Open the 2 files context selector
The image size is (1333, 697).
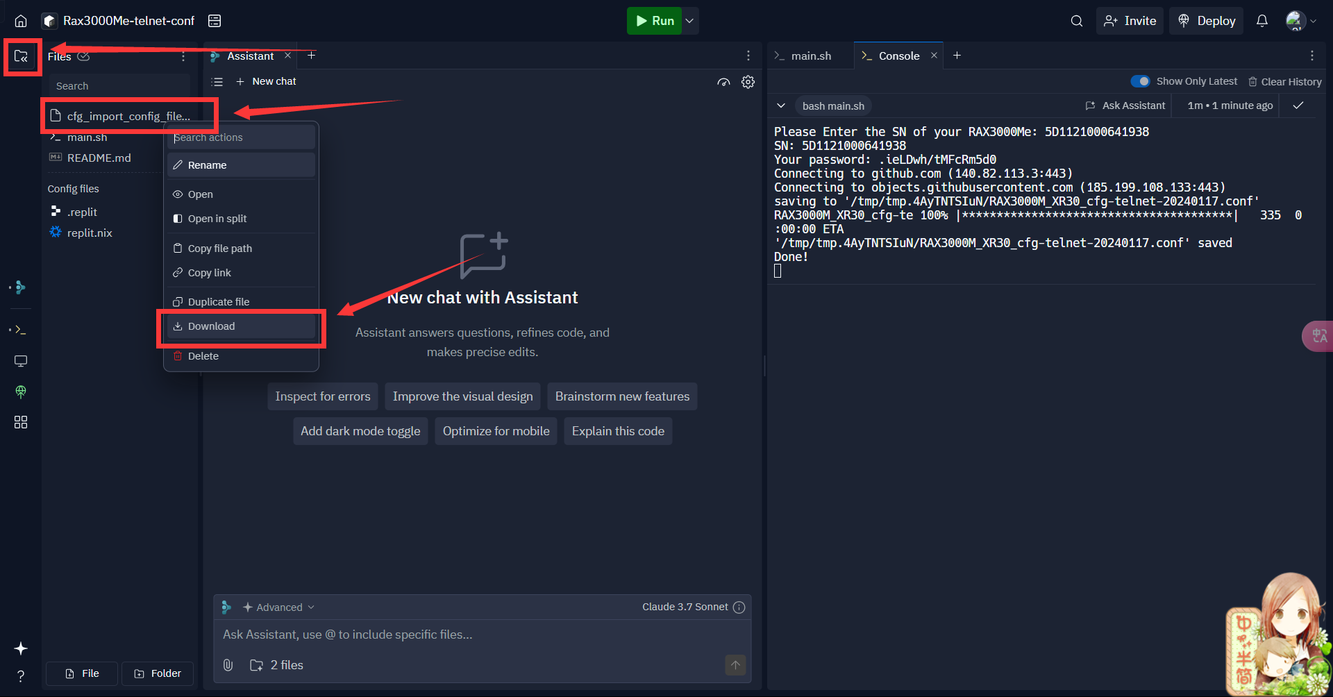click(276, 665)
